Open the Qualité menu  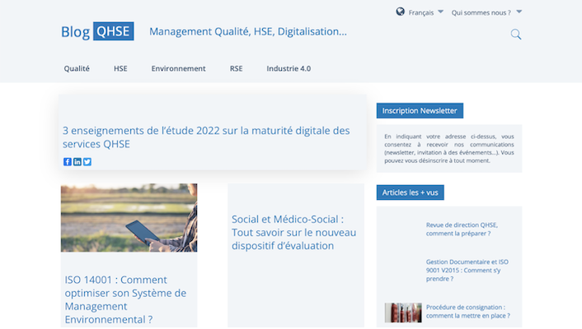[x=77, y=68]
